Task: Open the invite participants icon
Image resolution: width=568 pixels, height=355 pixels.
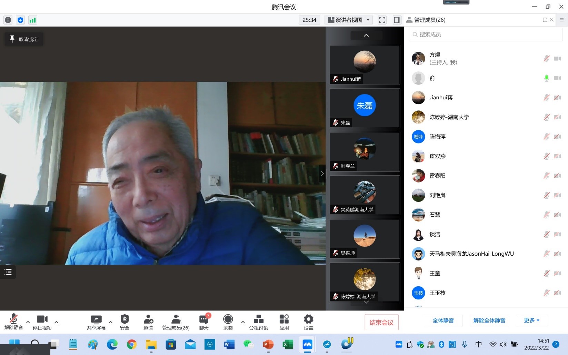Action: click(x=148, y=322)
